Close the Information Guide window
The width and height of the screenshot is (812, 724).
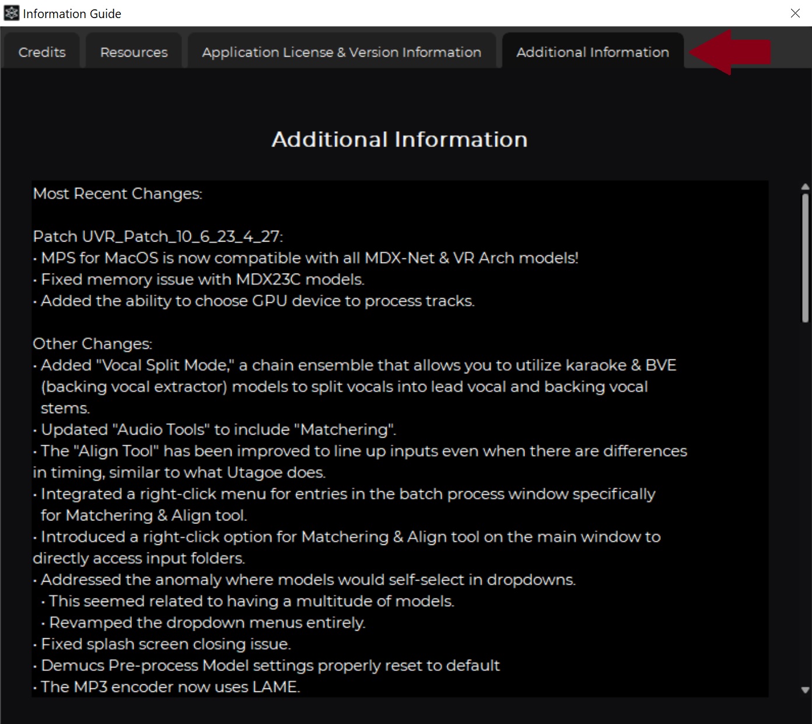click(x=795, y=13)
